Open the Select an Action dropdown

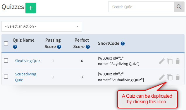(42, 26)
